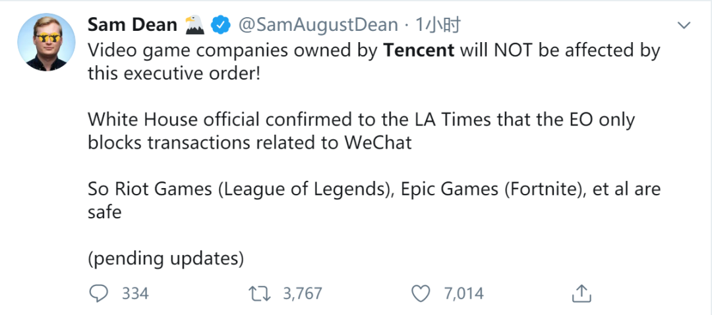Expand the tweet options chevron menu

[684, 26]
